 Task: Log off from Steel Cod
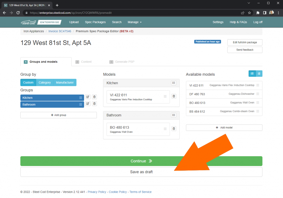point(258,22)
